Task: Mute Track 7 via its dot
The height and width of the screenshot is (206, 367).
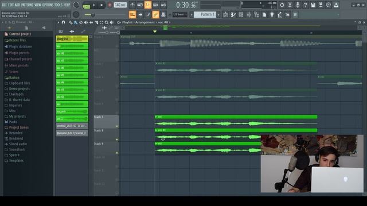Action: click(x=117, y=126)
